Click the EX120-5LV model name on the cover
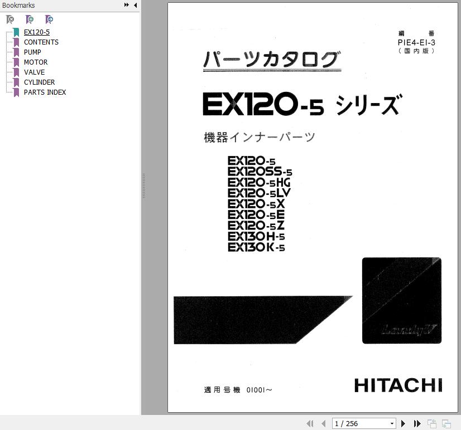461x430 pixels. click(259, 193)
